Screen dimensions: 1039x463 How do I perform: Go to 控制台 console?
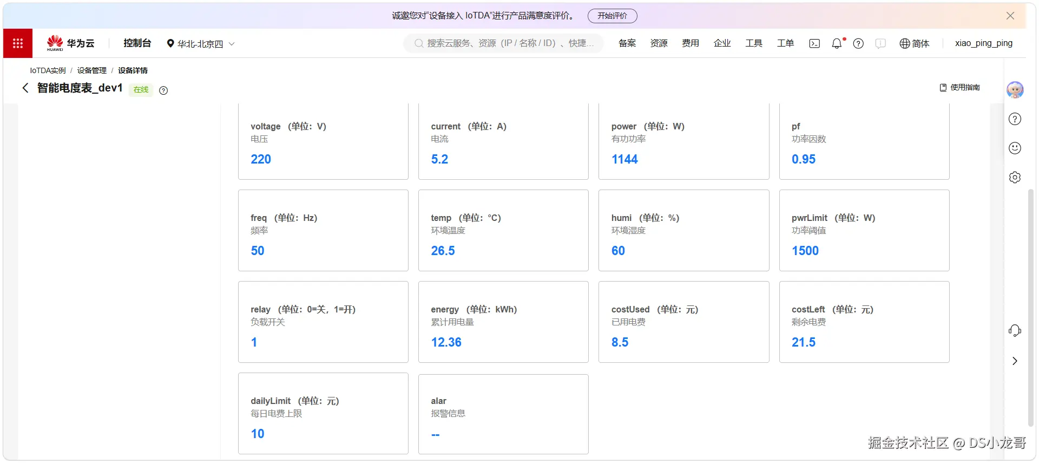coord(137,43)
